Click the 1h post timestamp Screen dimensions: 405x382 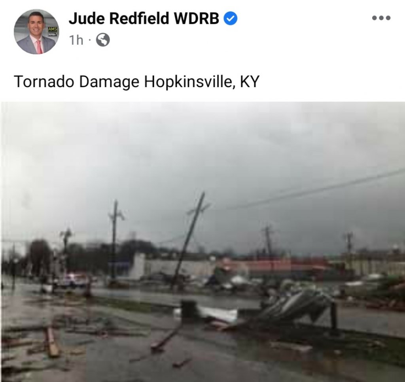click(x=76, y=40)
